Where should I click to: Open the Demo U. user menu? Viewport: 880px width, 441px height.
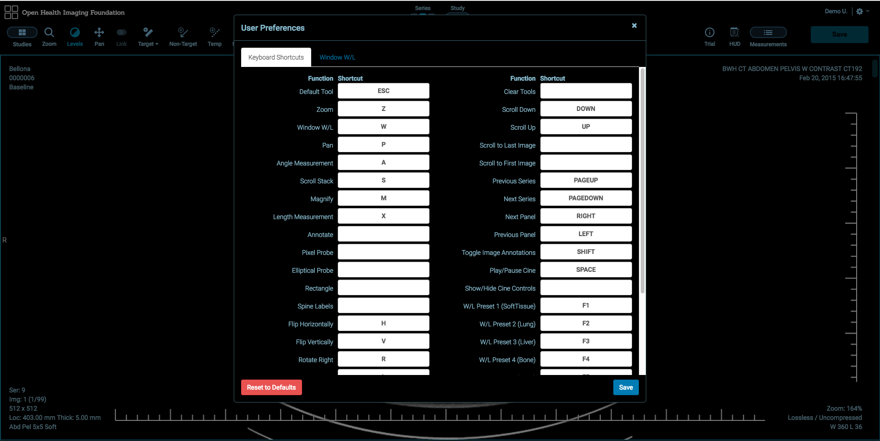coord(836,11)
